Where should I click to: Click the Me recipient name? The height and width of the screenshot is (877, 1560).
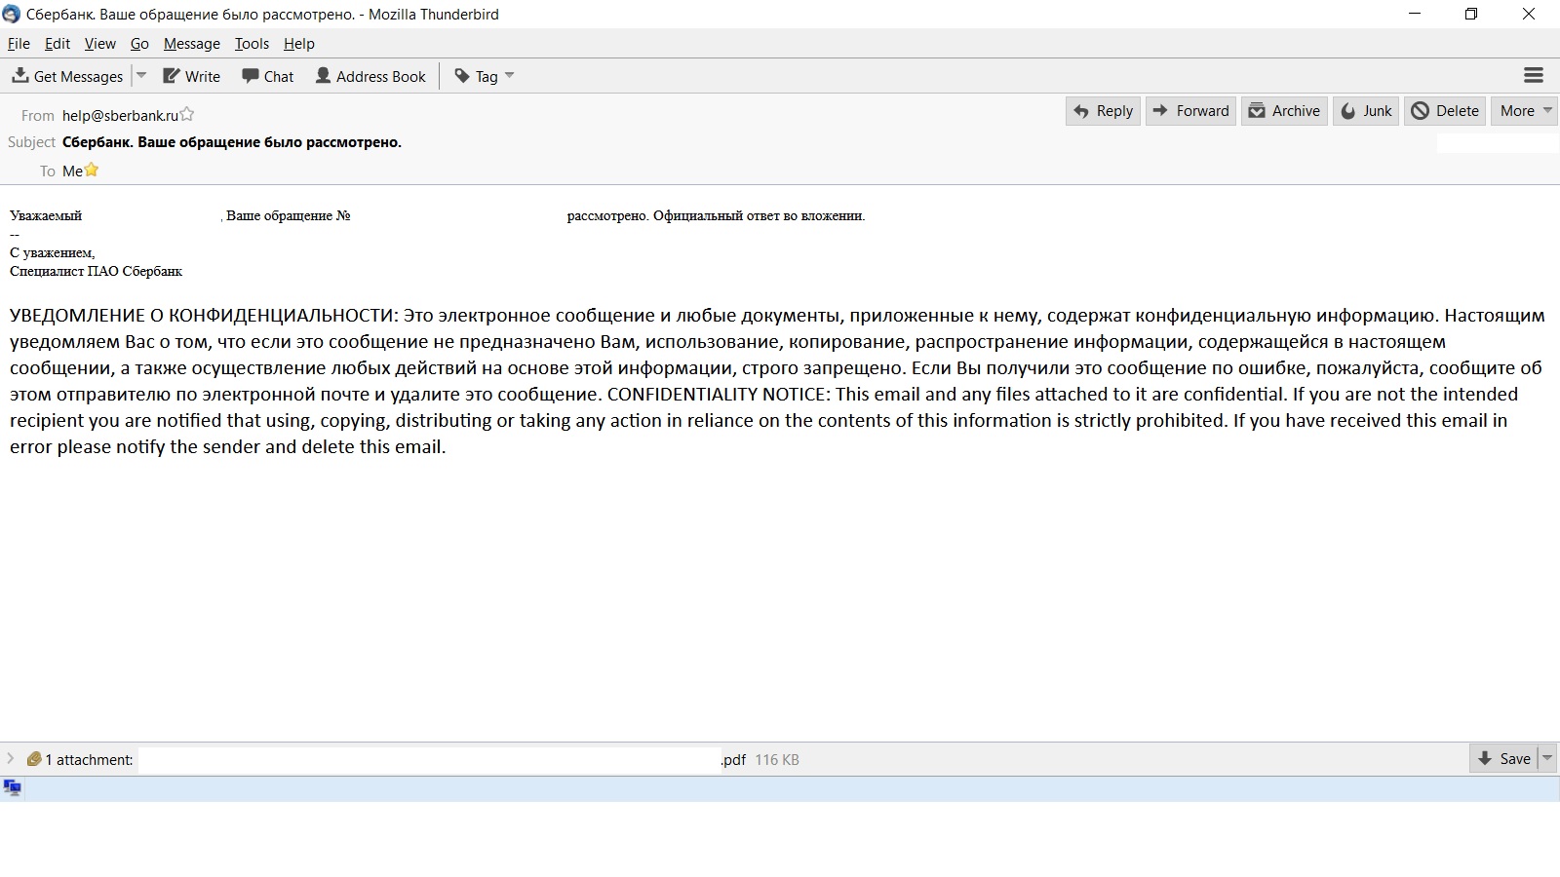[72, 172]
